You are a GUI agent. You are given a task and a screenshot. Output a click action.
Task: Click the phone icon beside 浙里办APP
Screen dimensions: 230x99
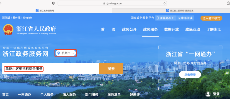(158, 18)
